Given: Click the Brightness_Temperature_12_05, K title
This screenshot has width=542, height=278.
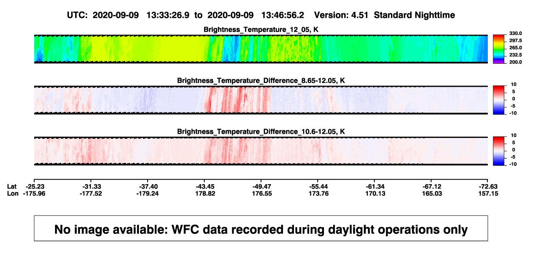Looking at the screenshot, I should click(x=261, y=29).
